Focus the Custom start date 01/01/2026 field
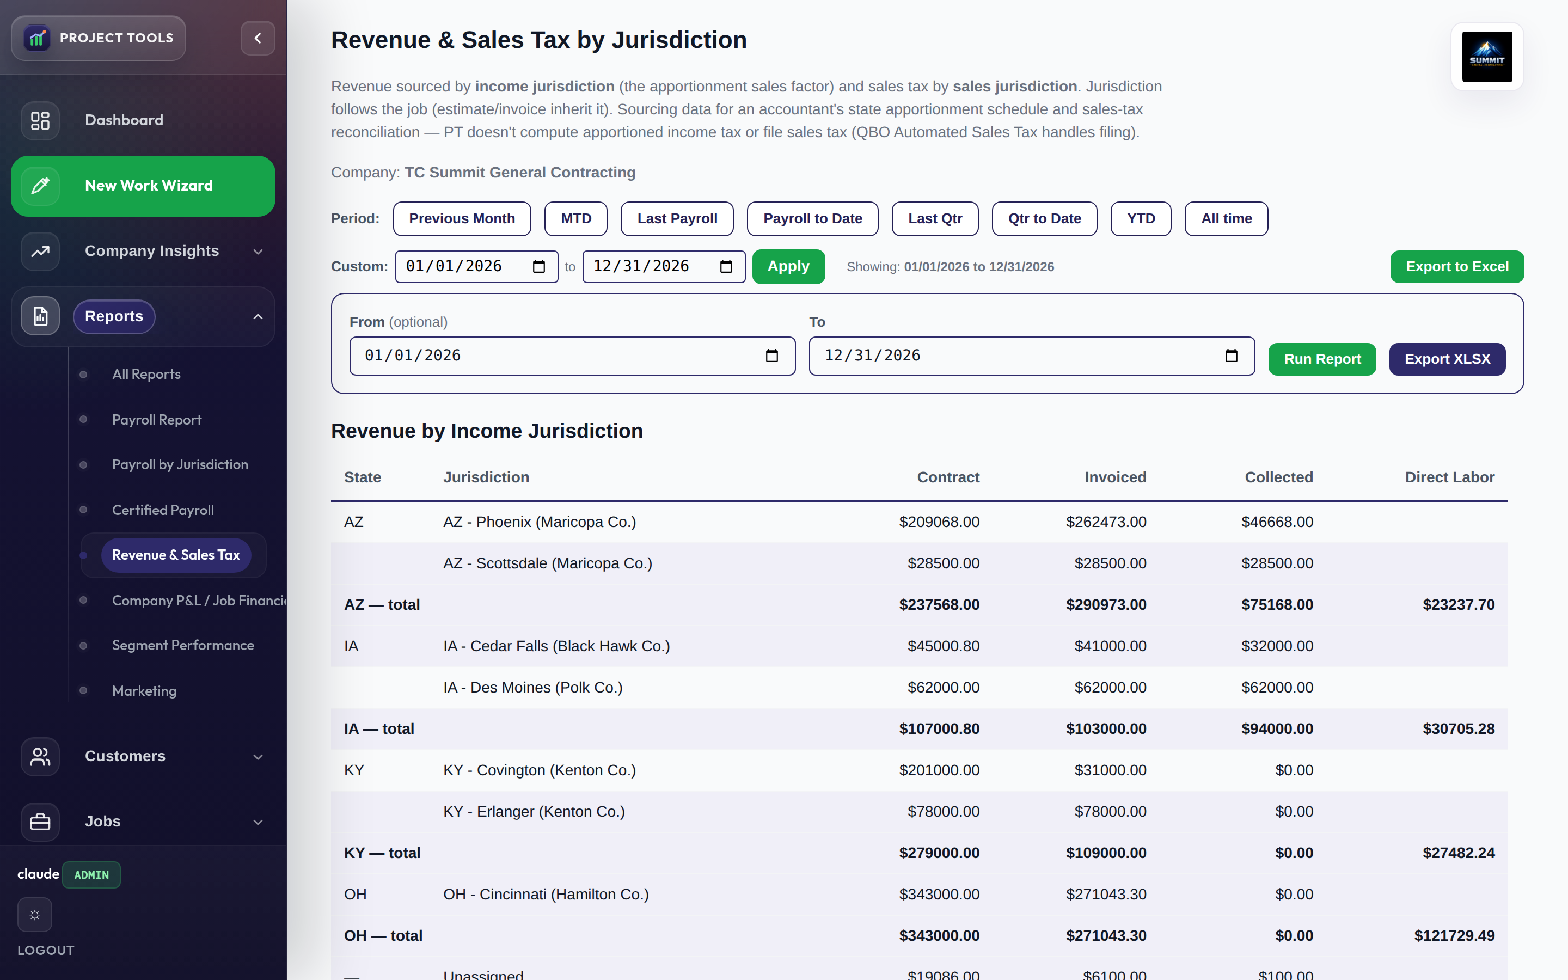Viewport: 1568px width, 980px height. point(476,266)
